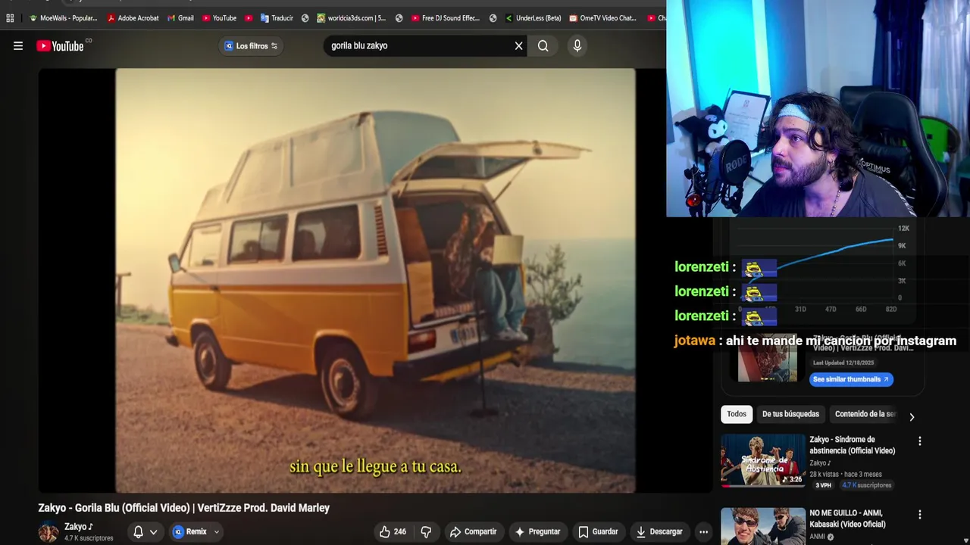Open the MoeWalls bookmark
Viewport: 970px width, 545px height.
click(63, 18)
